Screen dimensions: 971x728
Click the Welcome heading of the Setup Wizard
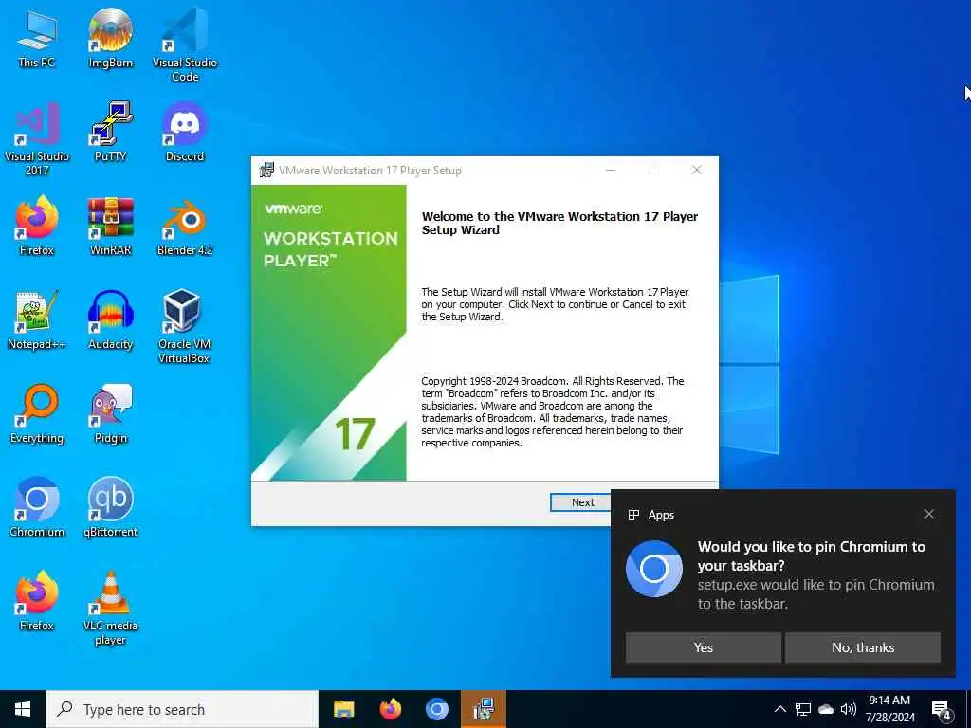(559, 223)
